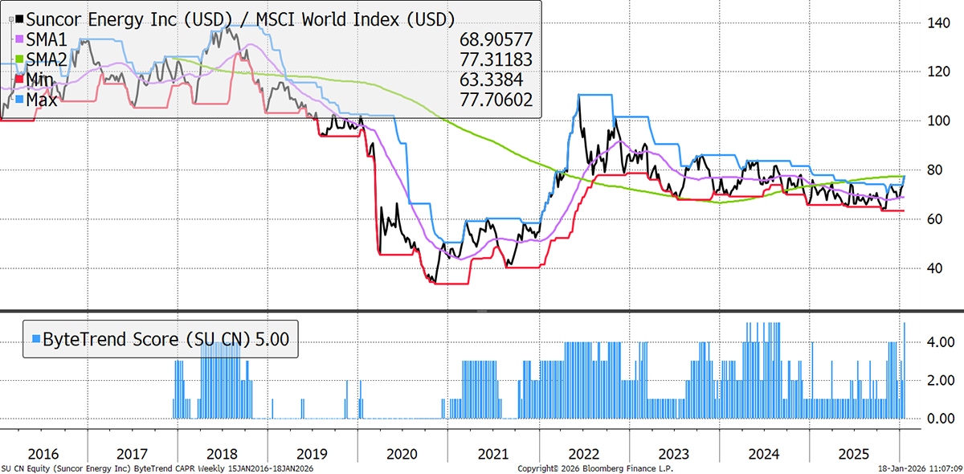Image resolution: width=964 pixels, height=474 pixels.
Task: Click the red Min legend swatch
Action: [19, 80]
